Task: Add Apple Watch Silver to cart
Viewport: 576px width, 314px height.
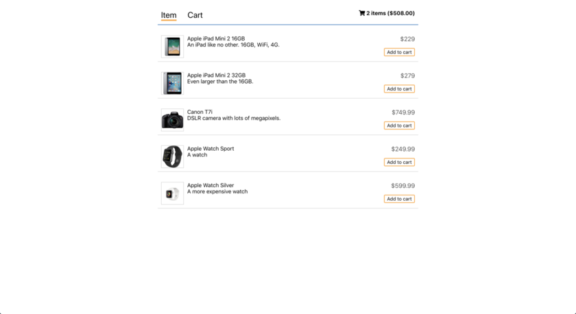Action: 399,199
